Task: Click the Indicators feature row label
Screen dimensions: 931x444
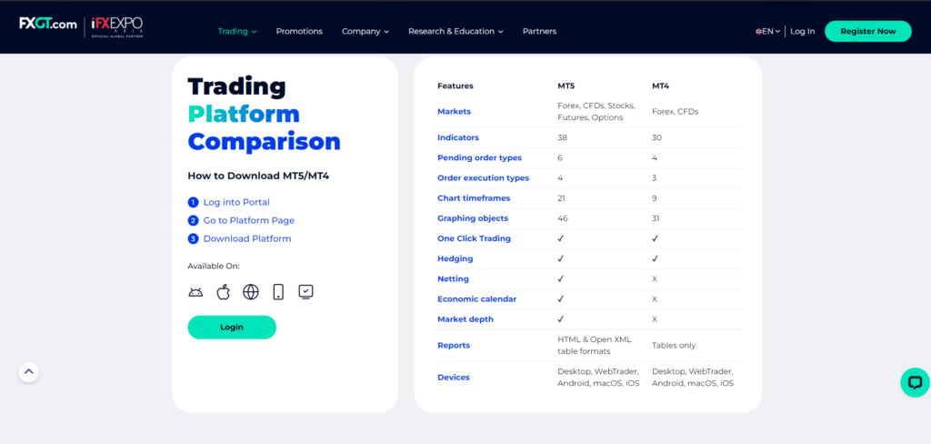Action: click(458, 138)
